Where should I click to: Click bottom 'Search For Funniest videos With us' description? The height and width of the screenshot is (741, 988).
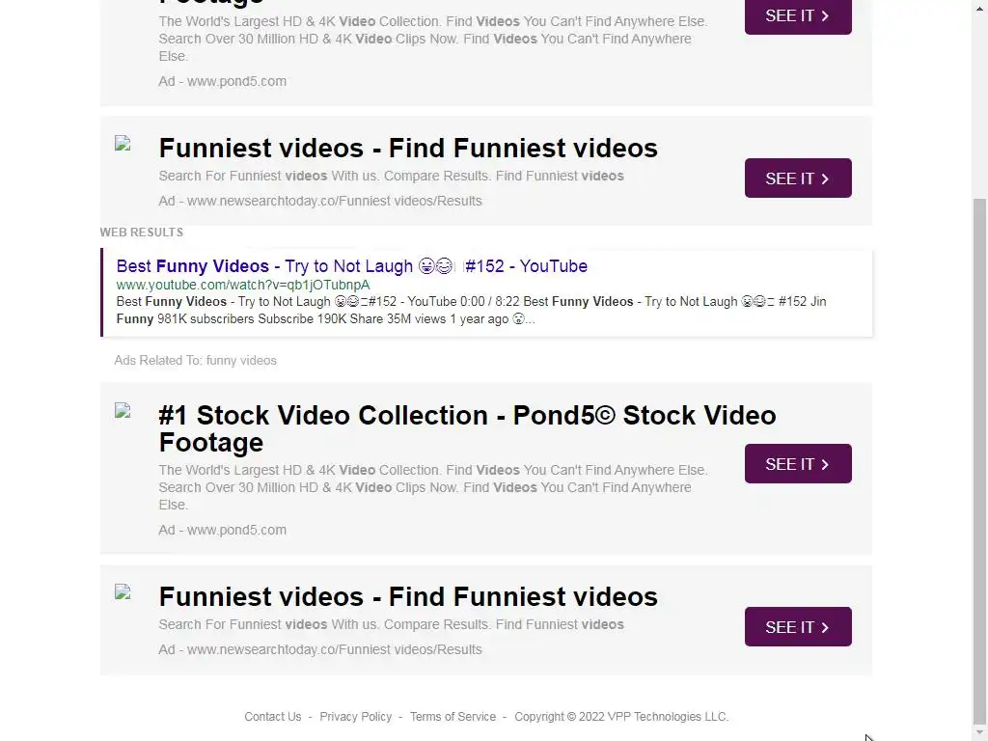tap(392, 624)
